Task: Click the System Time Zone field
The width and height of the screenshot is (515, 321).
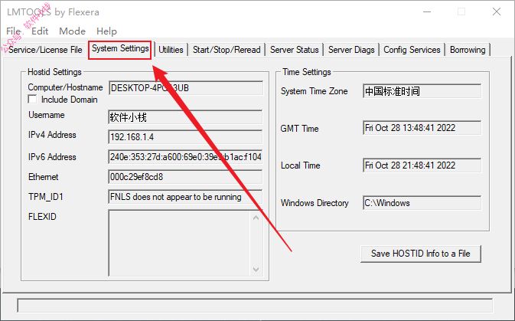Action: [422, 91]
